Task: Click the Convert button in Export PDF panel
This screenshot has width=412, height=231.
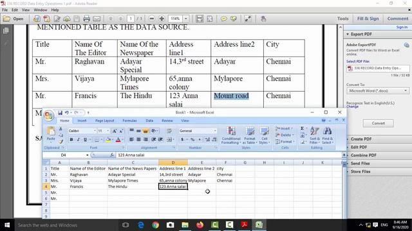Action: coord(379,123)
